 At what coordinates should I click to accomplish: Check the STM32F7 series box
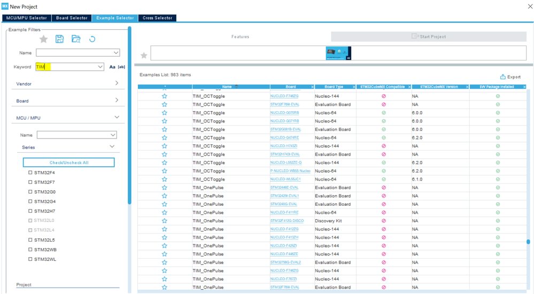pyautogui.click(x=30, y=182)
